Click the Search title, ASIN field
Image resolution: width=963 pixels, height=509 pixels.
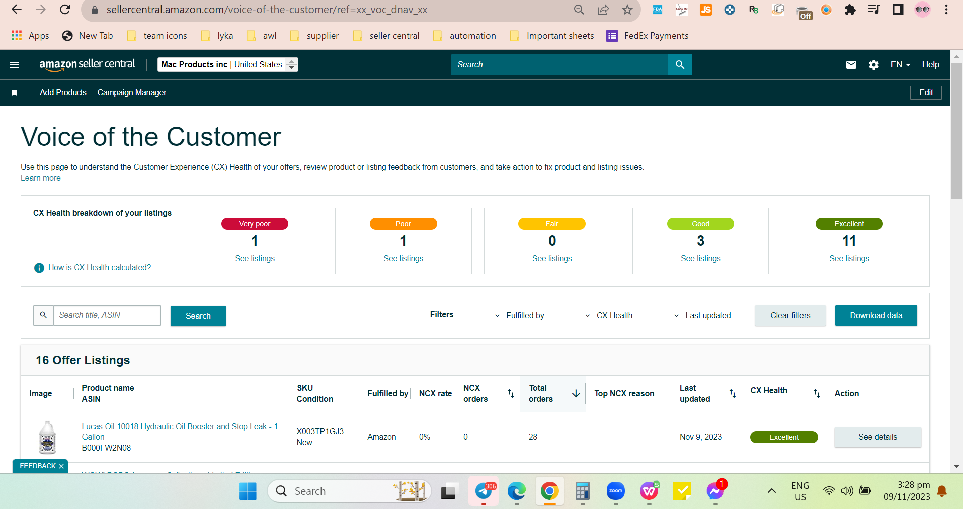tap(107, 316)
